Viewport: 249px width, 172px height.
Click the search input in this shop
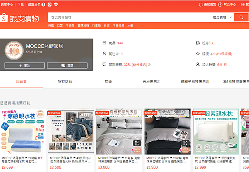tap(128, 17)
